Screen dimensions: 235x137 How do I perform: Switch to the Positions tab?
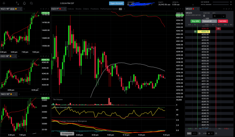[95, 9]
